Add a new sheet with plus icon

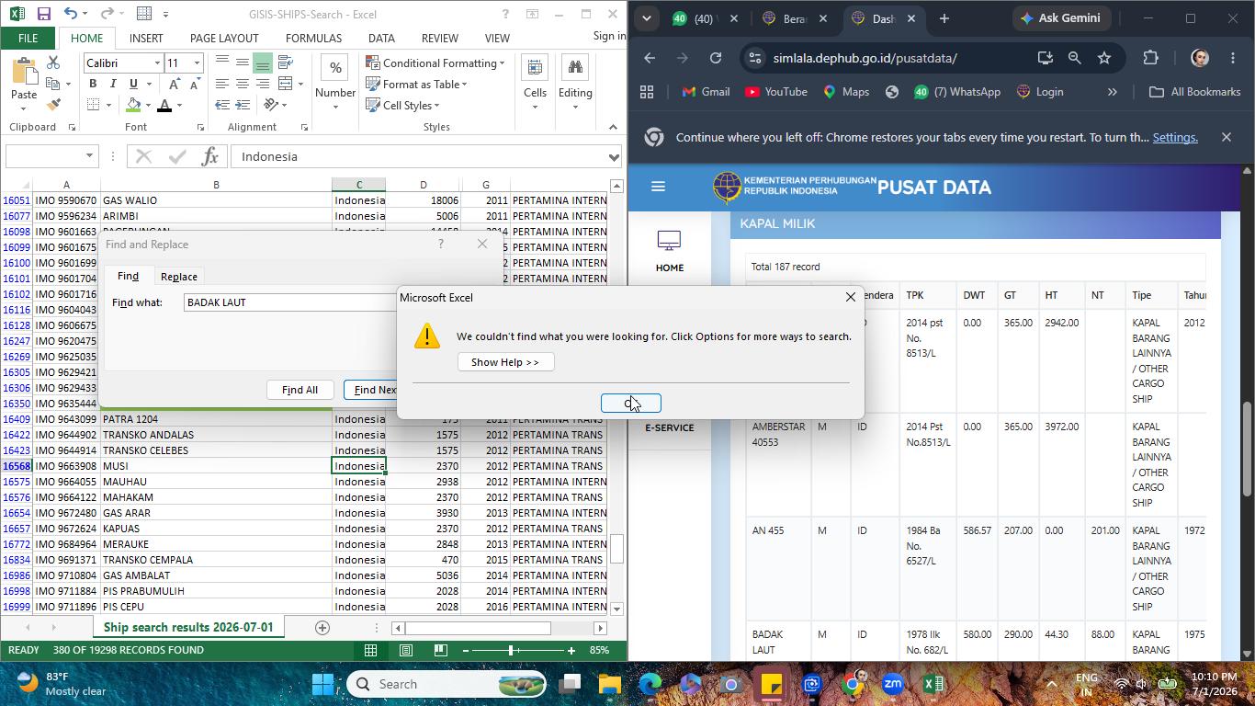[x=322, y=628]
